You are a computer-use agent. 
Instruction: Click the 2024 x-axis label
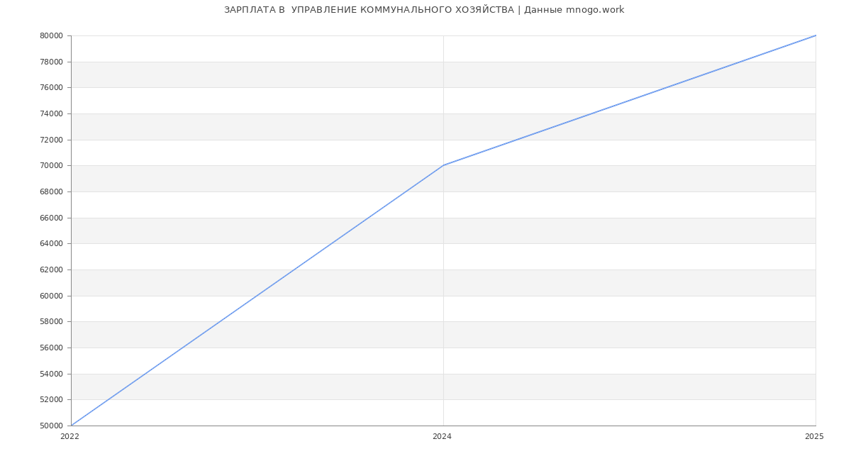click(x=442, y=437)
